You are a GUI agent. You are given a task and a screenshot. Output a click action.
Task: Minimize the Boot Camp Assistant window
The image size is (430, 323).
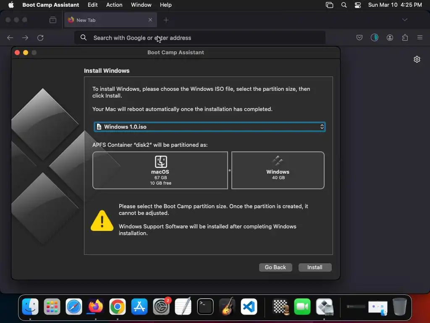click(26, 53)
